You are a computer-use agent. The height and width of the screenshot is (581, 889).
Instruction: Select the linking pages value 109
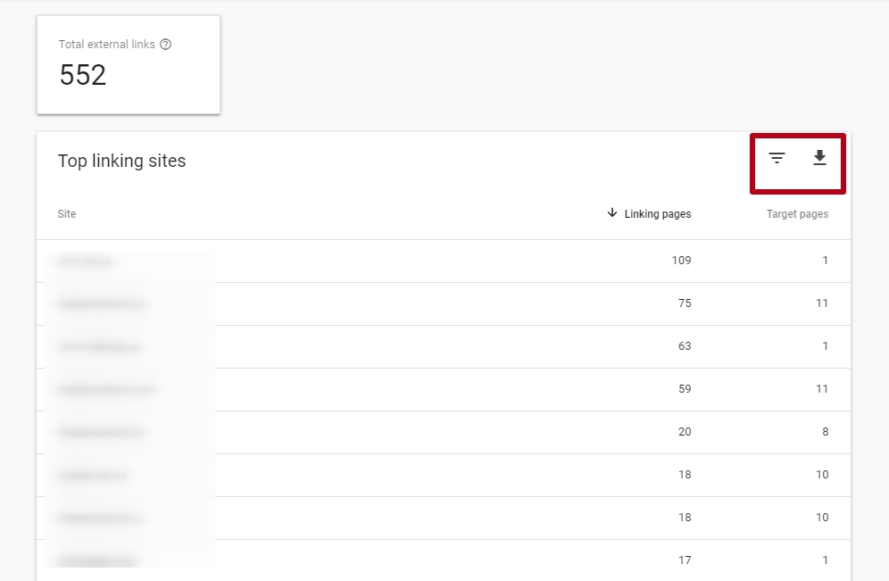[681, 261]
